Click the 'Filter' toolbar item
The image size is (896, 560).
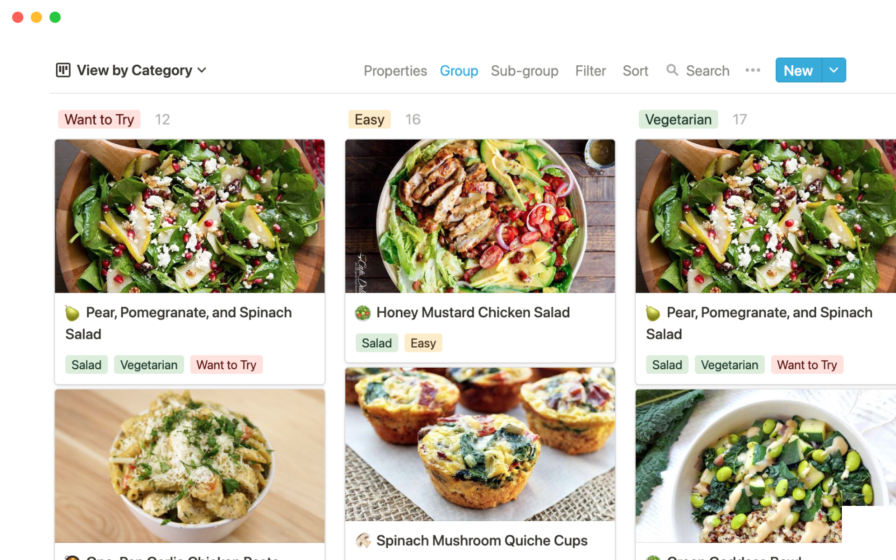click(x=590, y=70)
